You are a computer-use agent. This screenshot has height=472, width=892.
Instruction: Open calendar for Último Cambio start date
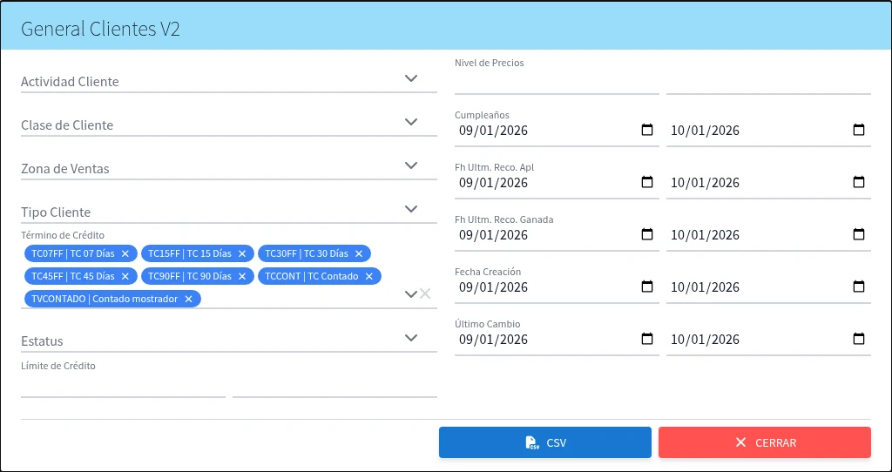pos(647,339)
